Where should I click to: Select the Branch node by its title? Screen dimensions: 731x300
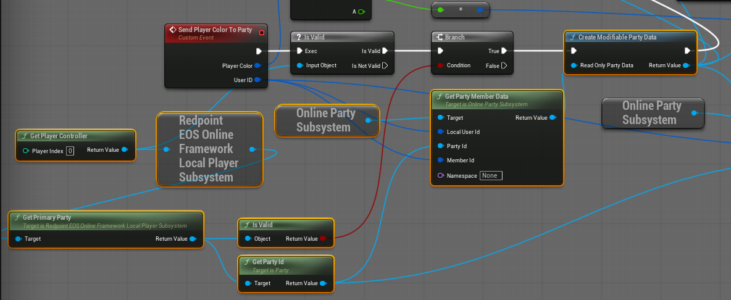click(455, 37)
